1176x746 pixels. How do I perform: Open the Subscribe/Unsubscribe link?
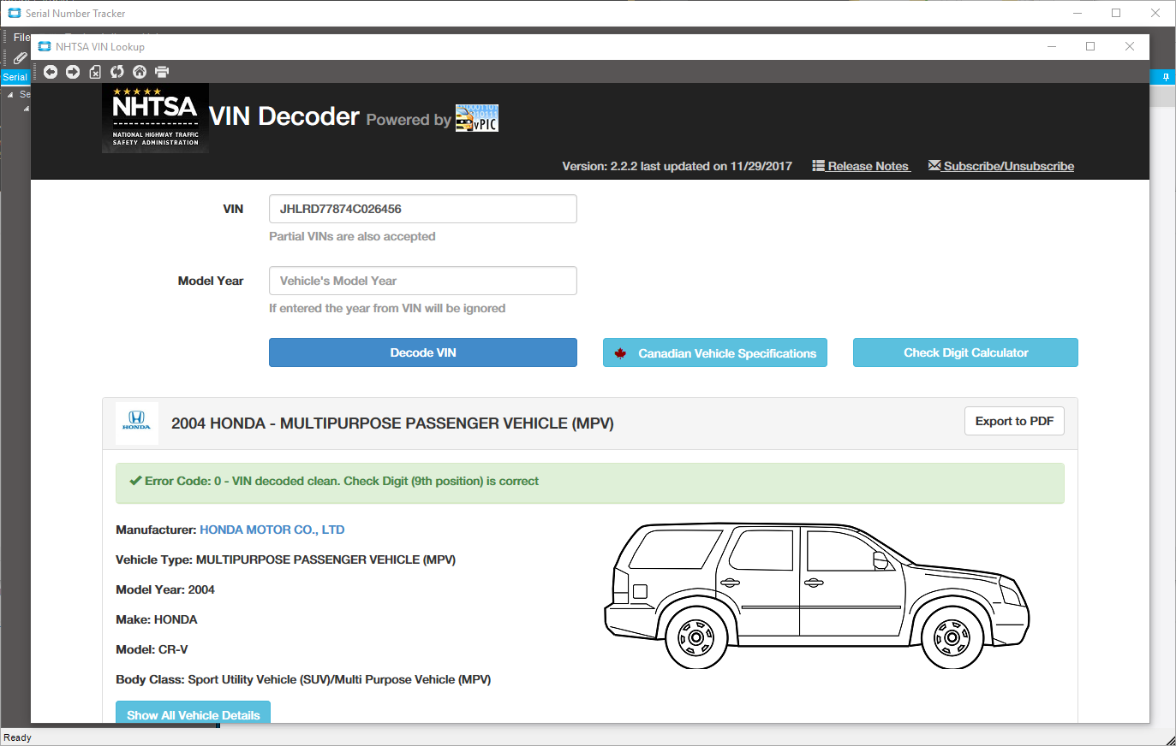click(1001, 166)
